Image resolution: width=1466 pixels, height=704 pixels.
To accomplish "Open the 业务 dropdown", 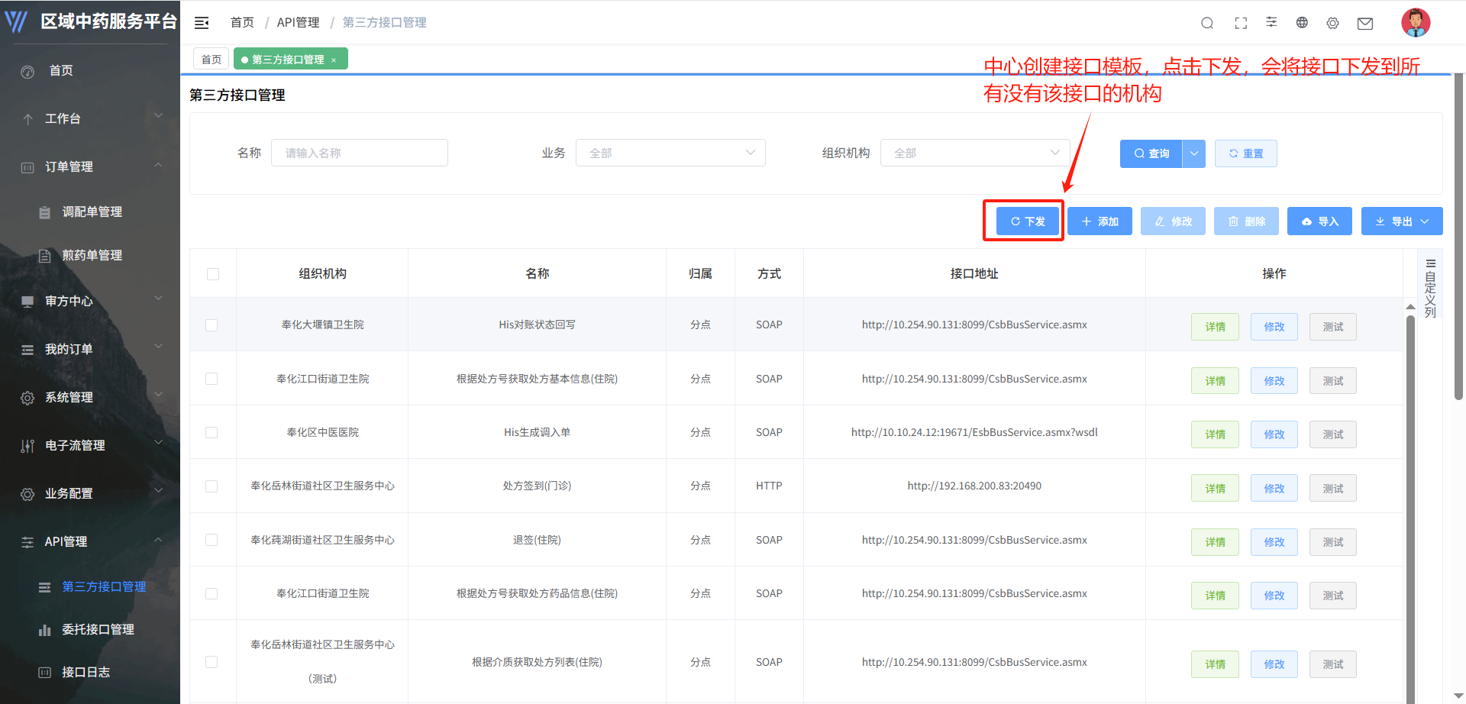I will point(670,153).
